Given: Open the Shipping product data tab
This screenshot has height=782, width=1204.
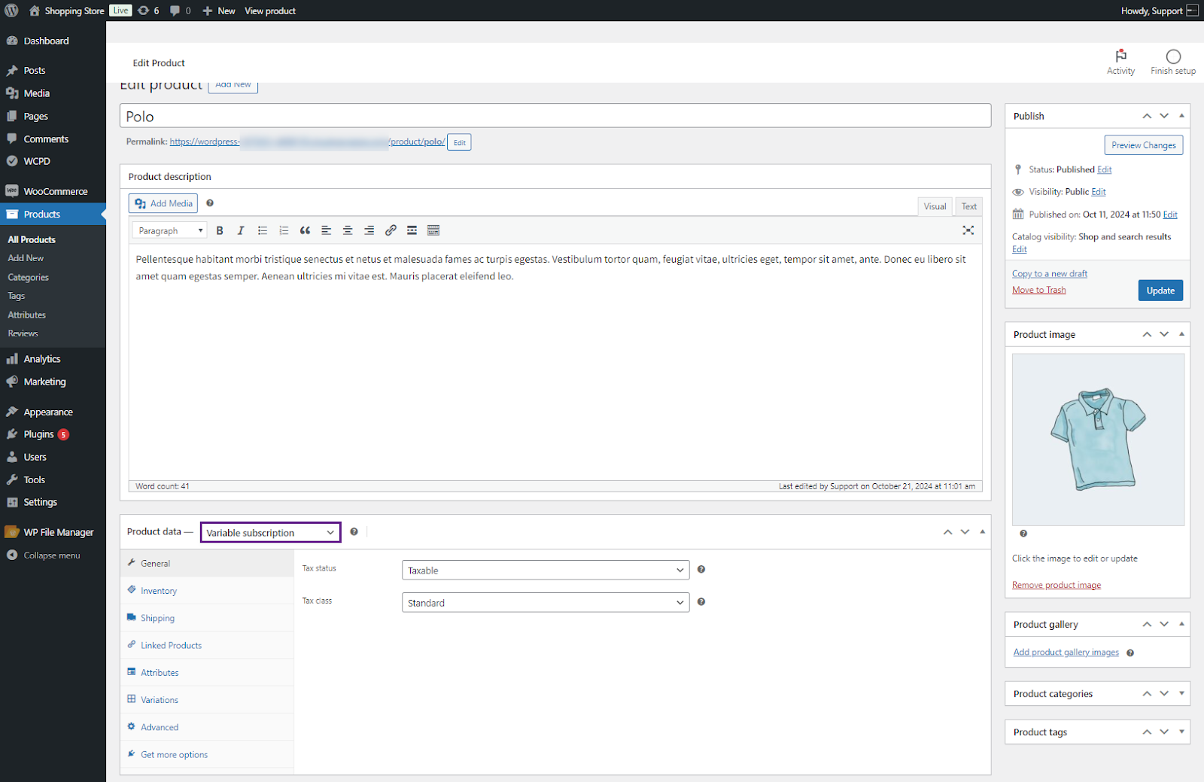Looking at the screenshot, I should (x=207, y=618).
